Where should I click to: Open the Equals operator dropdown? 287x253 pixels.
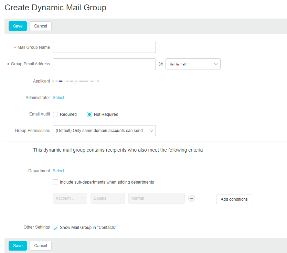pos(107,198)
